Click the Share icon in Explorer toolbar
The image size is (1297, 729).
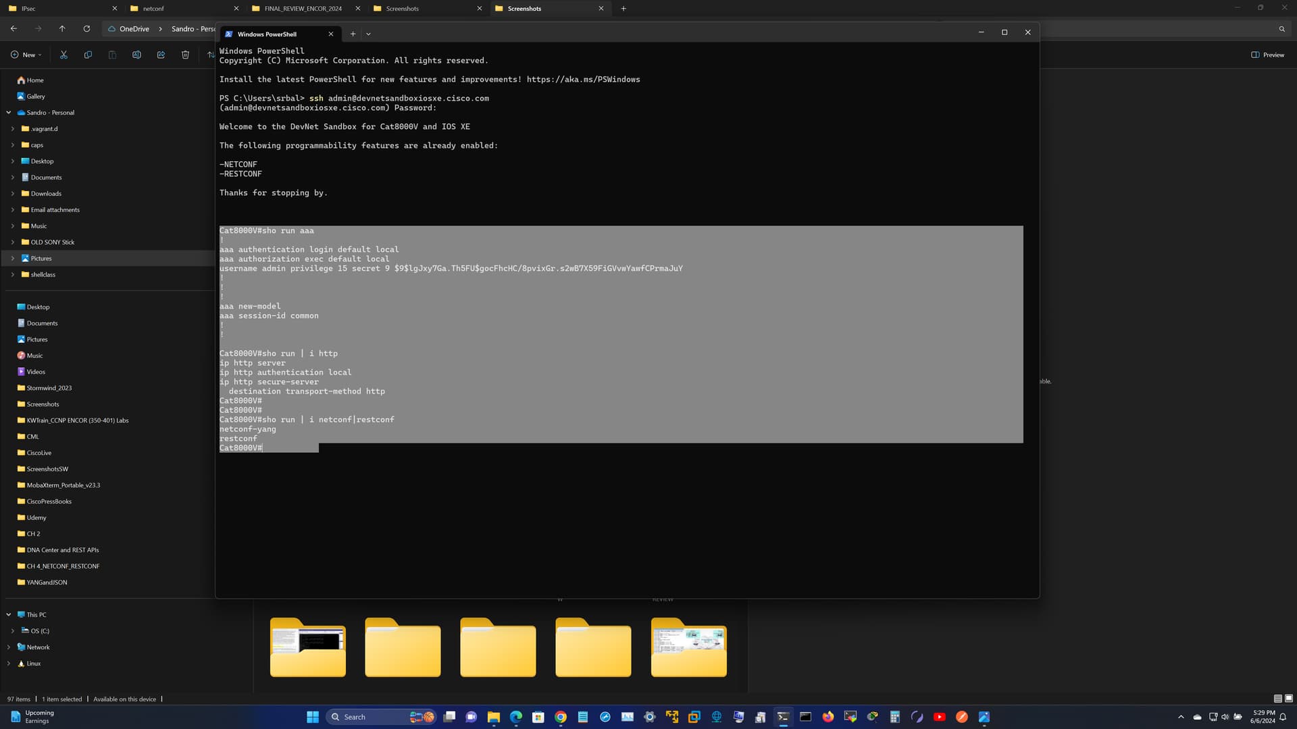(x=161, y=55)
